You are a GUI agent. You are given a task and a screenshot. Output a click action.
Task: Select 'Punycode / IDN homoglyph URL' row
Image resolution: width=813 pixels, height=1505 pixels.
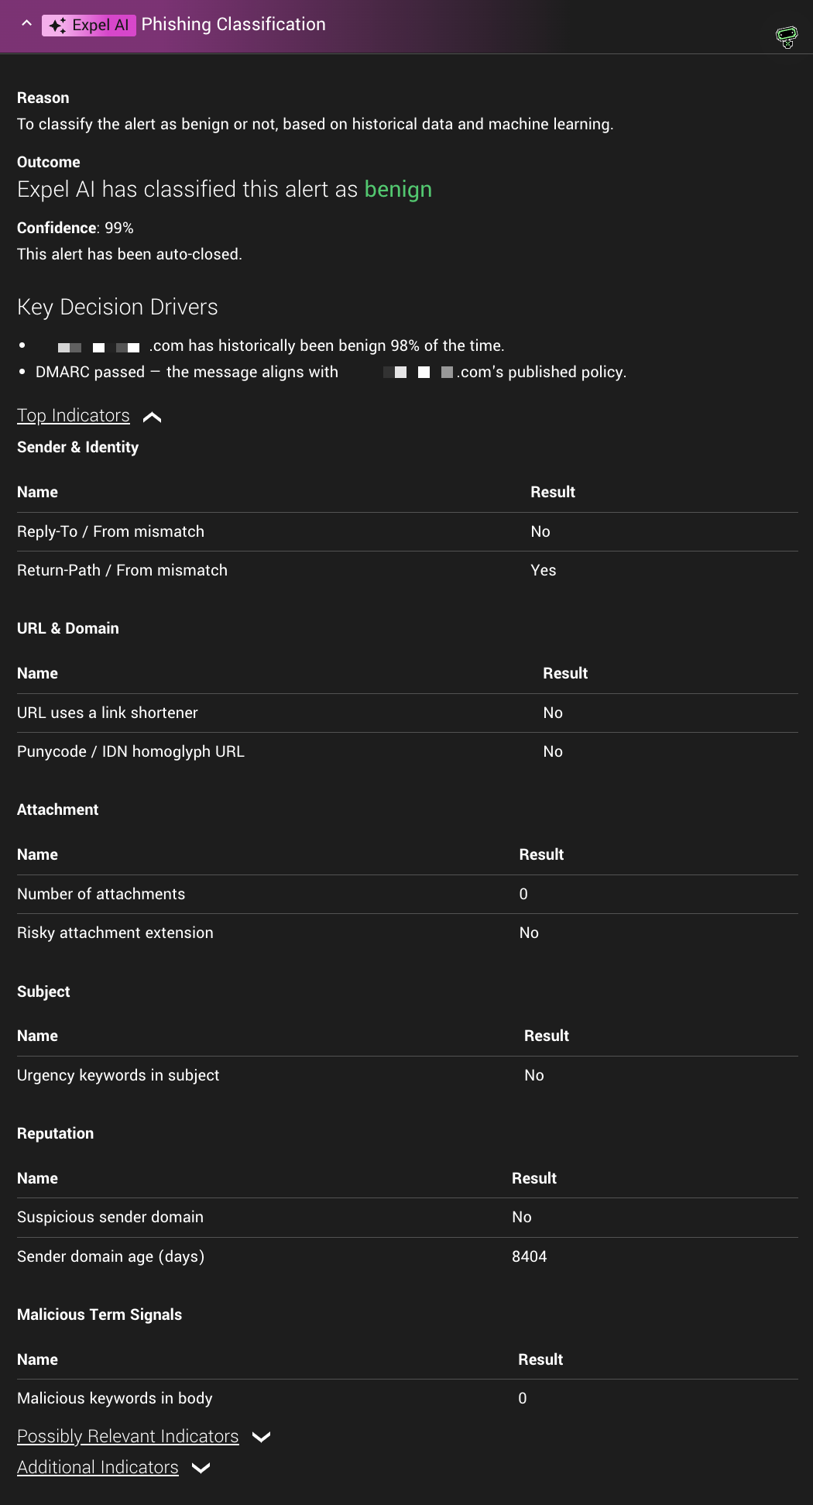(407, 751)
